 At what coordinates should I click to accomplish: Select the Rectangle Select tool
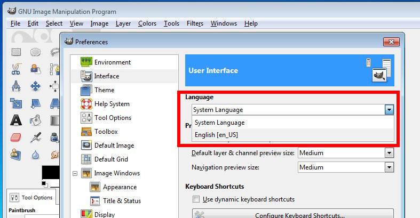16,52
